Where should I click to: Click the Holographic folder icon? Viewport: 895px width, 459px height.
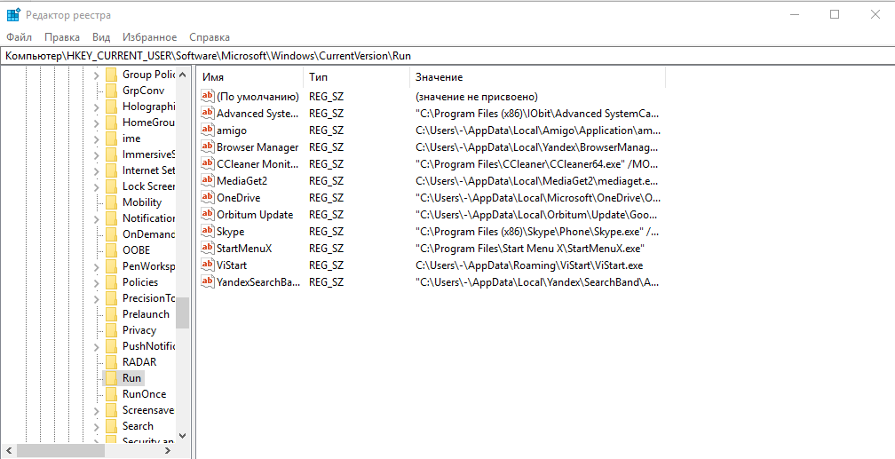click(x=111, y=107)
